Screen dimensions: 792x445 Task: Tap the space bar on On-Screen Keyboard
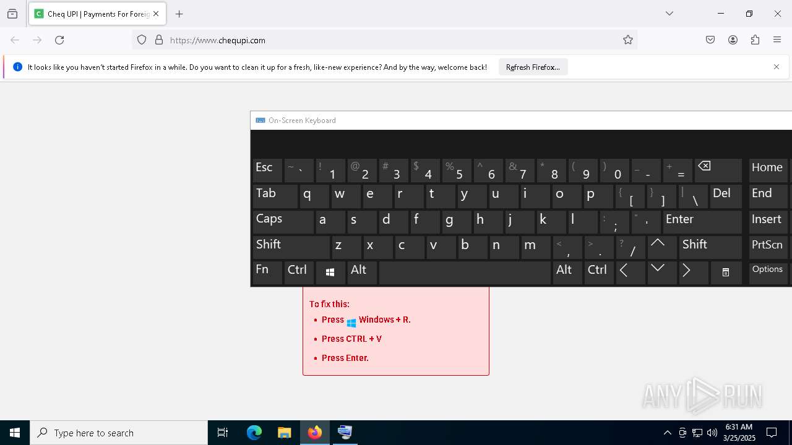(465, 273)
